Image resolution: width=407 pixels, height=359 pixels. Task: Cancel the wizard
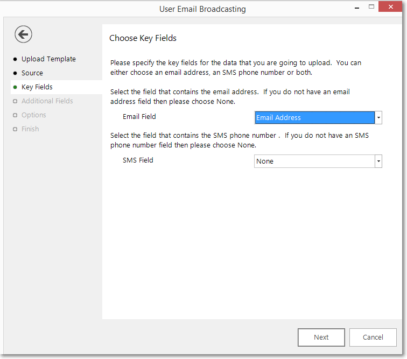pyautogui.click(x=373, y=337)
